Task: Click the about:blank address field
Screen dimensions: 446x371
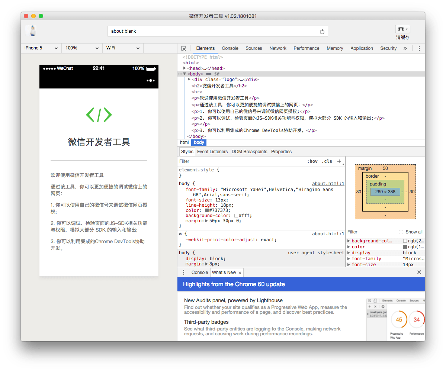Action: pyautogui.click(x=218, y=31)
